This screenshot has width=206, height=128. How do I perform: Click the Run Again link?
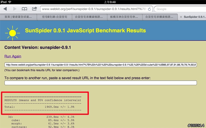point(13,56)
